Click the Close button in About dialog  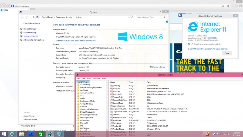(227, 53)
